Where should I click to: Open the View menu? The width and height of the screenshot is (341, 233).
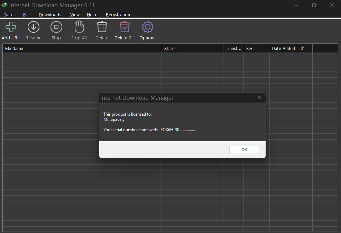click(x=75, y=14)
